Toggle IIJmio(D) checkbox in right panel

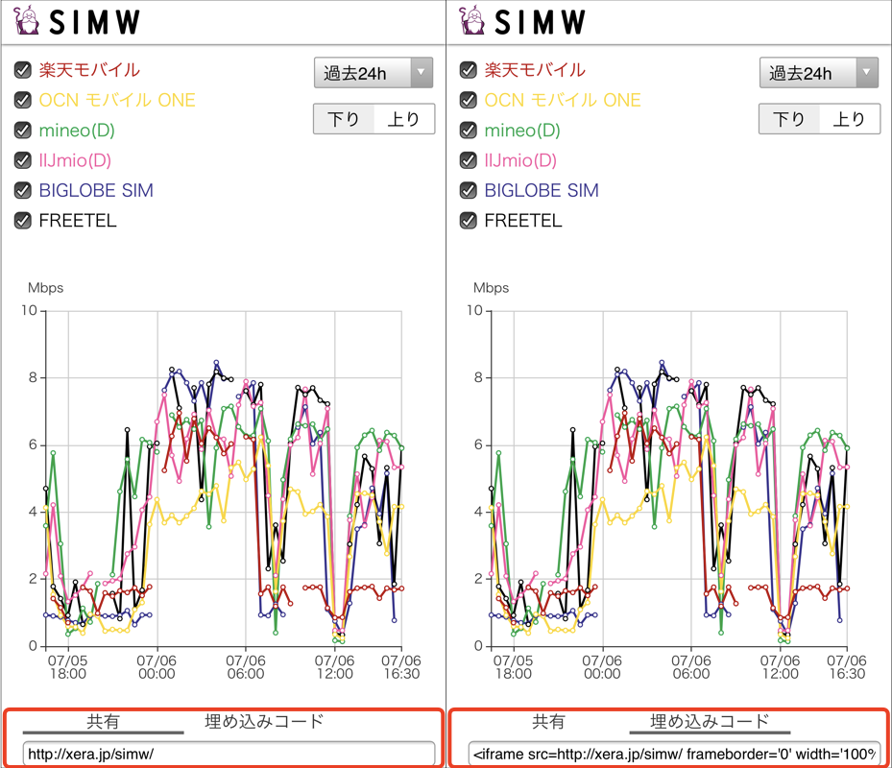(x=469, y=160)
